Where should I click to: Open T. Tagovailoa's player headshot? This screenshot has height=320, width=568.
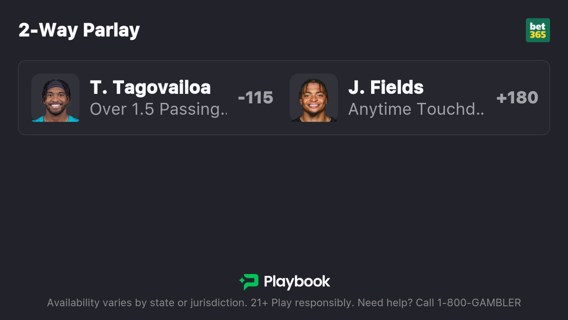(55, 98)
